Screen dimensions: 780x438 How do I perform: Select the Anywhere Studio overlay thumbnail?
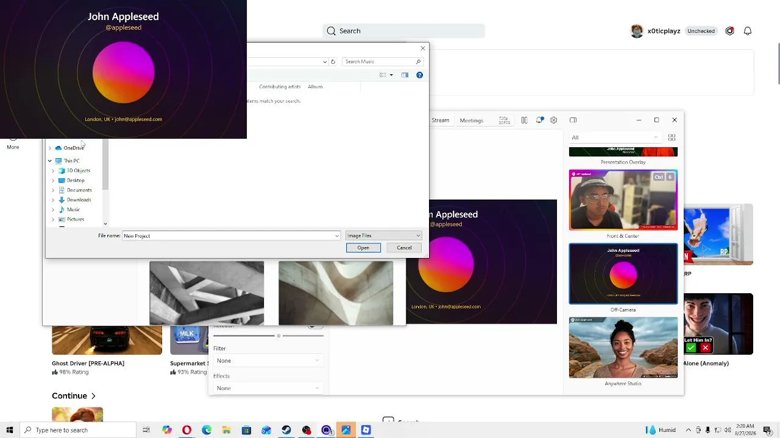point(623,347)
